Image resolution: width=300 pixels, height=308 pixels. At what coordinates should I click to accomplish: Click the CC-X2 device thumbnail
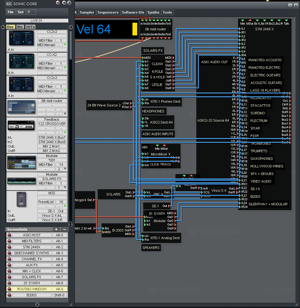click(22, 61)
